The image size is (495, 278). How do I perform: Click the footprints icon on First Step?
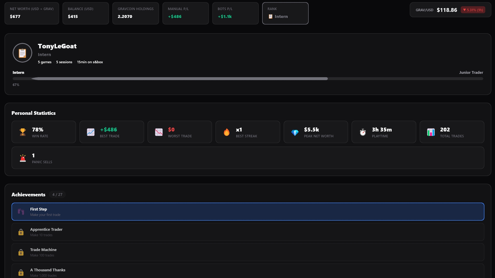pos(21,212)
